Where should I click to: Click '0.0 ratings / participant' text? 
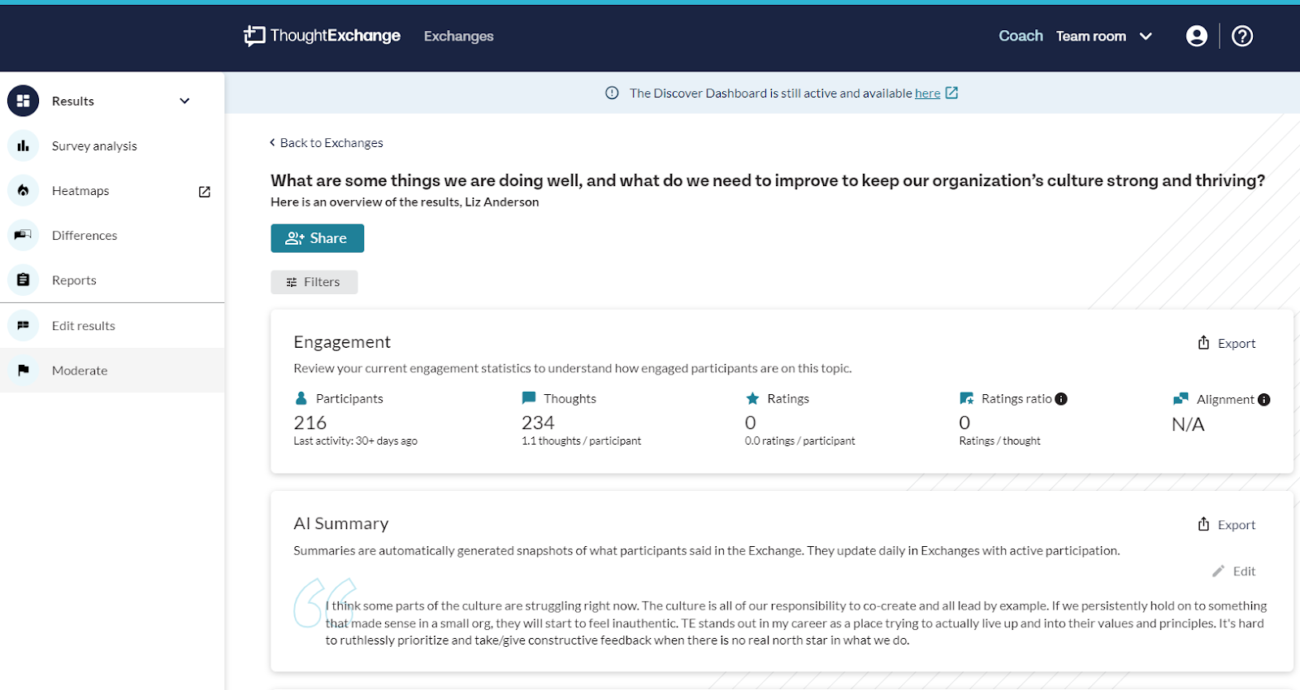(x=799, y=440)
